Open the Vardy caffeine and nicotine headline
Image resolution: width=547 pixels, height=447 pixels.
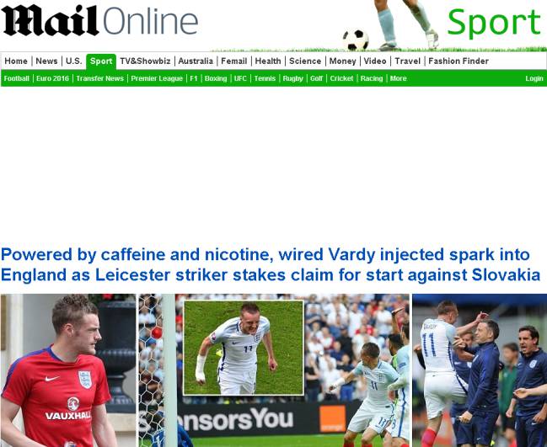[271, 264]
